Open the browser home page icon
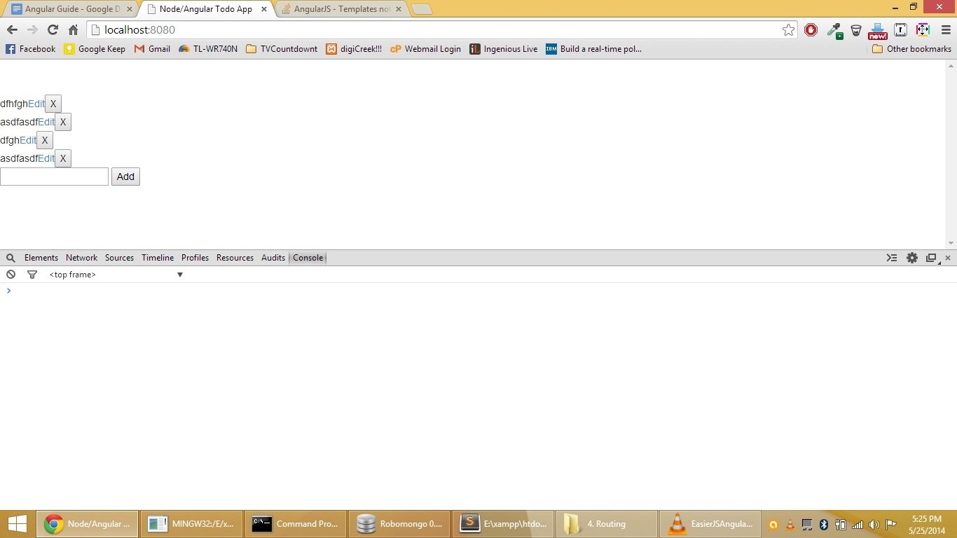Image resolution: width=957 pixels, height=538 pixels. (73, 29)
